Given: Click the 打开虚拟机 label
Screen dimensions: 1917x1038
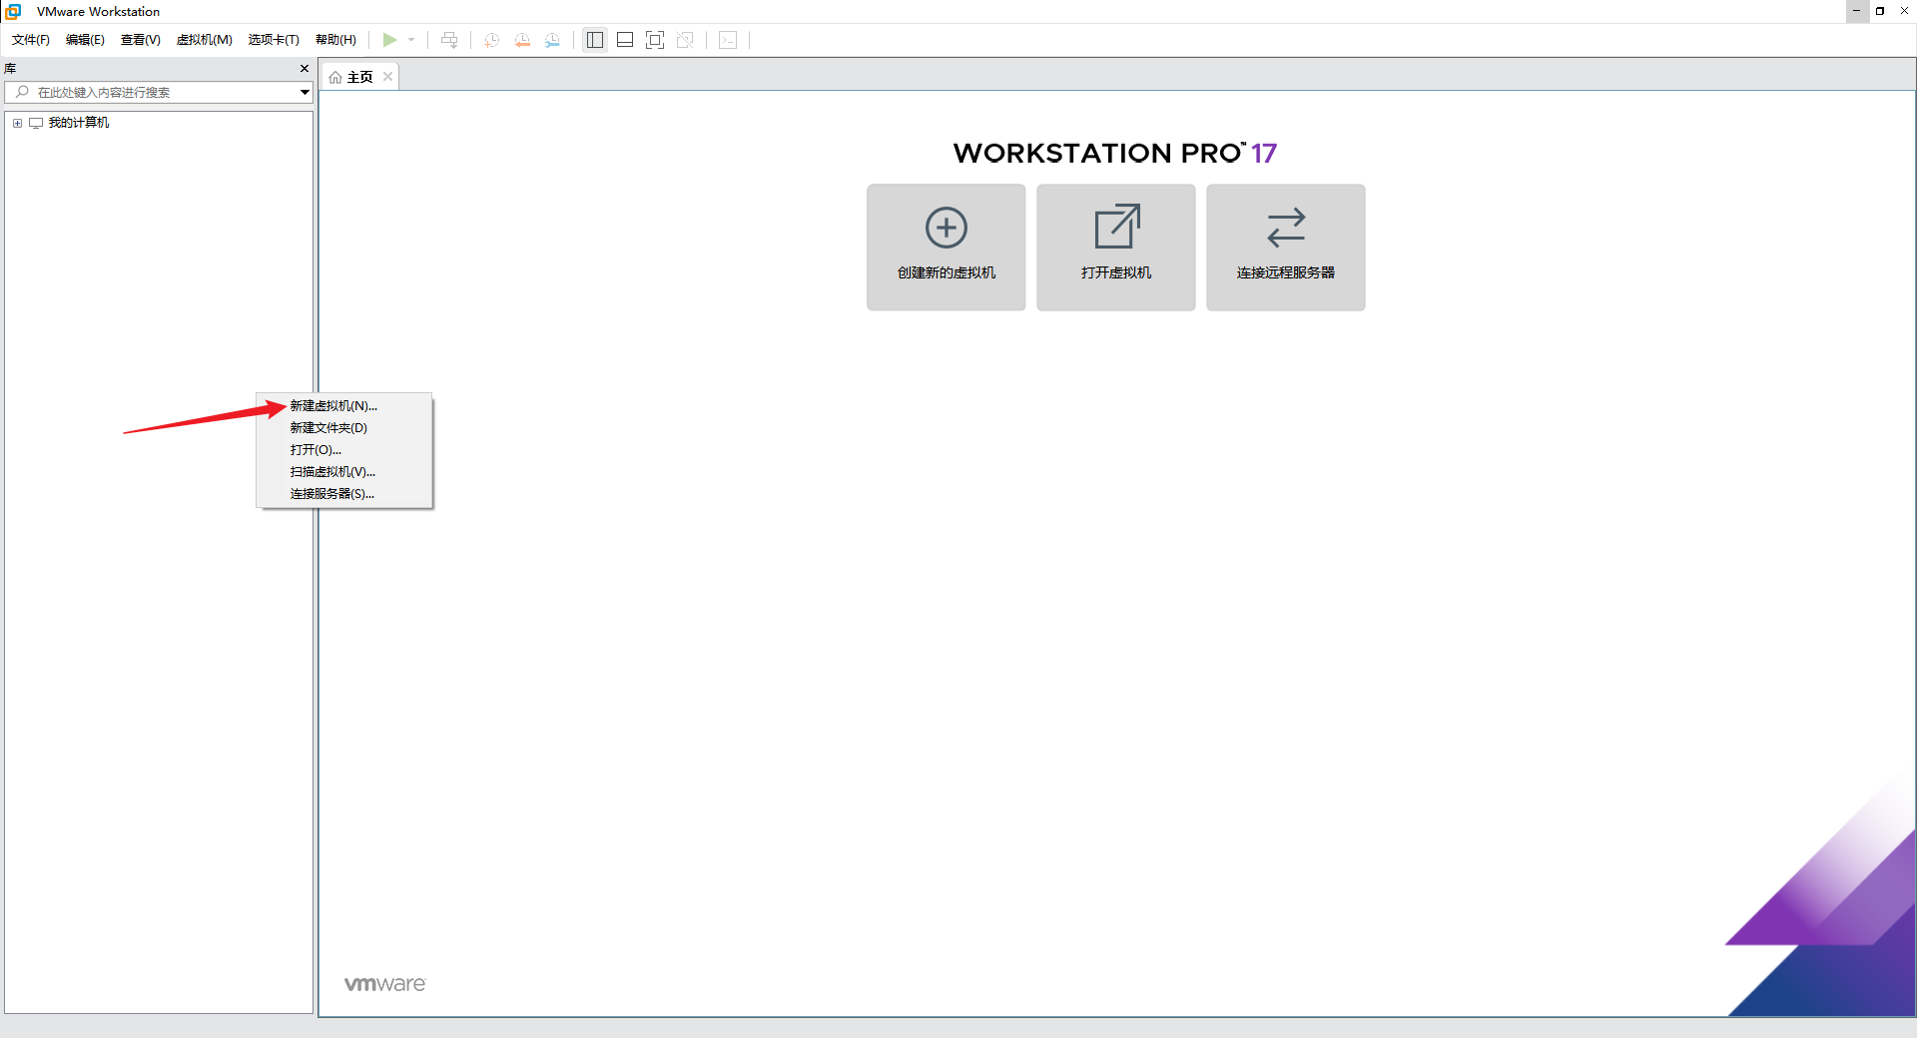Looking at the screenshot, I should (x=1116, y=272).
